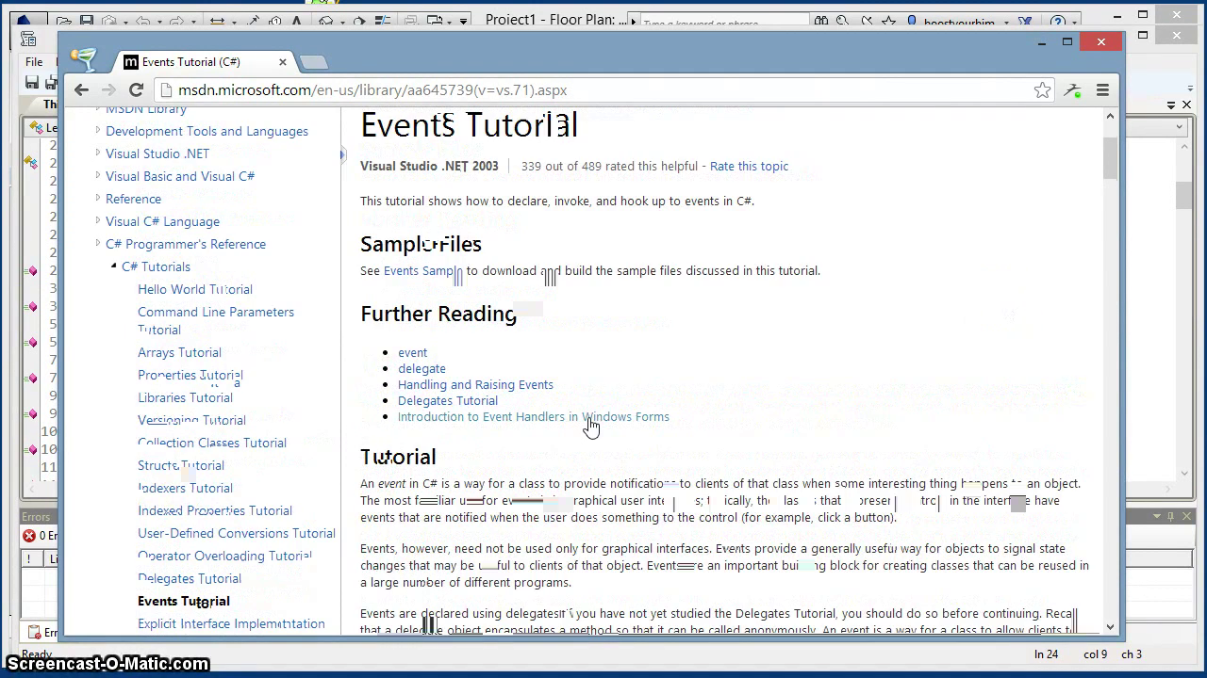
Task: Click the Errors panel pin icon
Action: 1171,516
